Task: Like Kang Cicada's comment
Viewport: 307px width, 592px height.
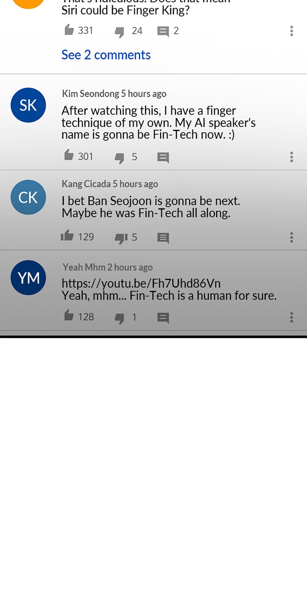Action: click(x=67, y=235)
